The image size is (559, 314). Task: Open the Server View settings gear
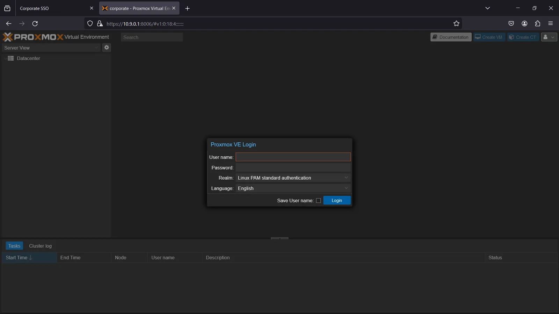pyautogui.click(x=107, y=47)
